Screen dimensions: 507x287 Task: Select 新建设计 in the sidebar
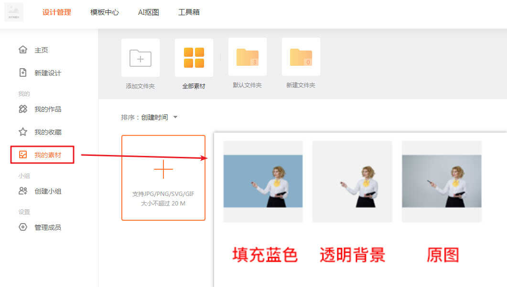tap(47, 73)
